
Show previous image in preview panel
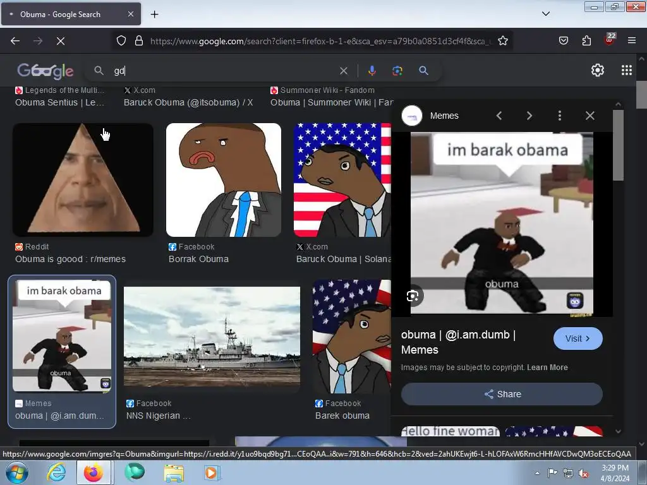(x=499, y=116)
